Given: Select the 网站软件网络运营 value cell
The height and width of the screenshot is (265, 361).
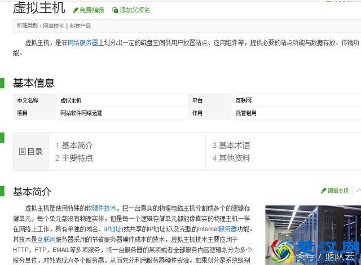Looking at the screenshot, I should pos(122,113).
